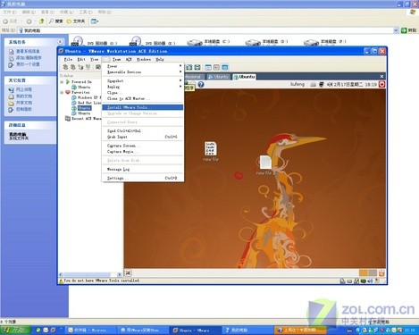Select Clone to ACE Master in the menu
419x335 pixels.
(142, 98)
